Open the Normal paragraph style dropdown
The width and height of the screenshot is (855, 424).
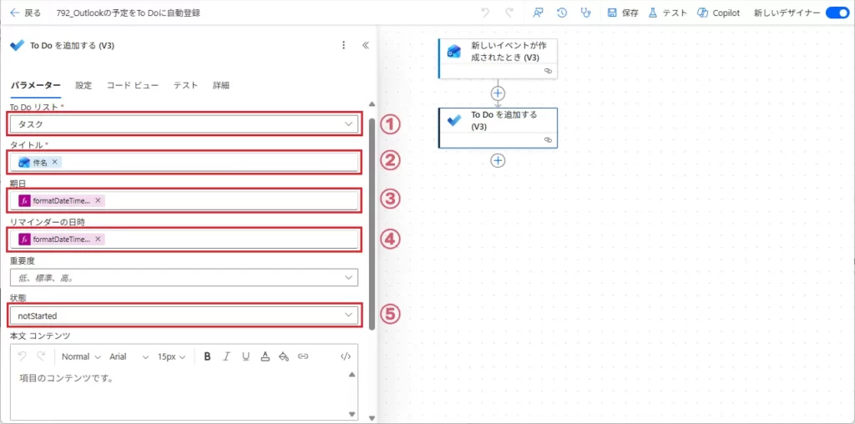(x=81, y=356)
